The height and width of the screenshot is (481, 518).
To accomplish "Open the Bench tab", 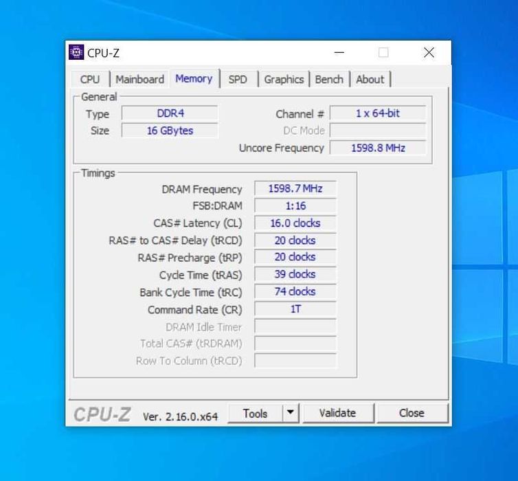I will tap(329, 79).
